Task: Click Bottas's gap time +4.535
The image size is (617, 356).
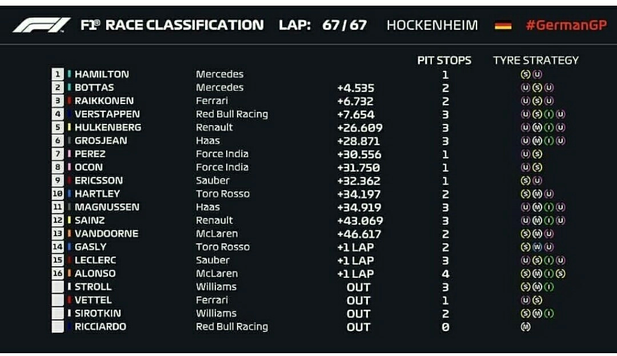Action: 356,88
